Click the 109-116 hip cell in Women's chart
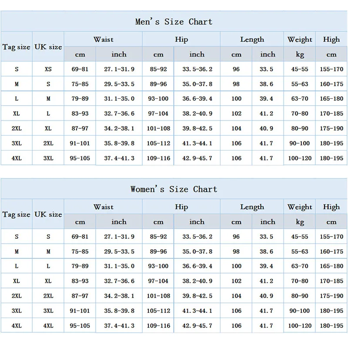Image resolution: width=348 pixels, height=348 pixels. (158, 325)
